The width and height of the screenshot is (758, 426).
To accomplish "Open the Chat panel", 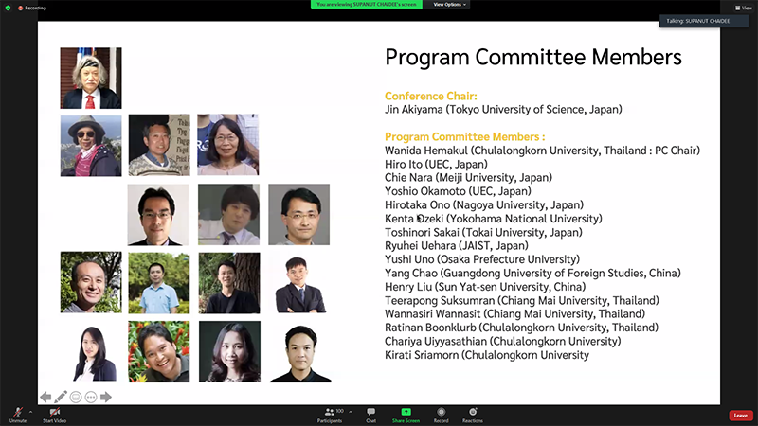I will 370,415.
